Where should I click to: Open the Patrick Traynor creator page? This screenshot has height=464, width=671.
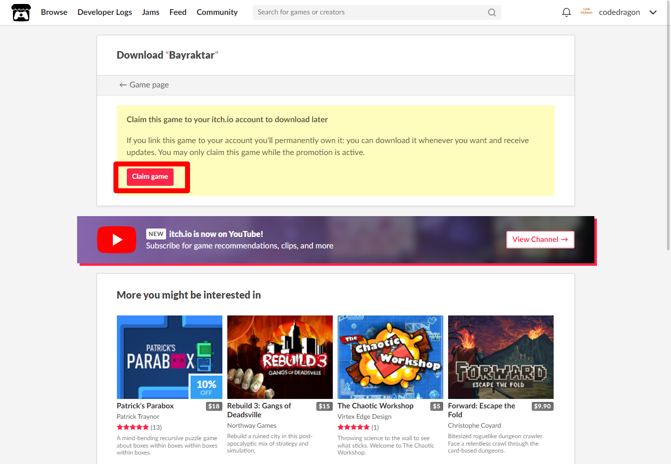138,417
